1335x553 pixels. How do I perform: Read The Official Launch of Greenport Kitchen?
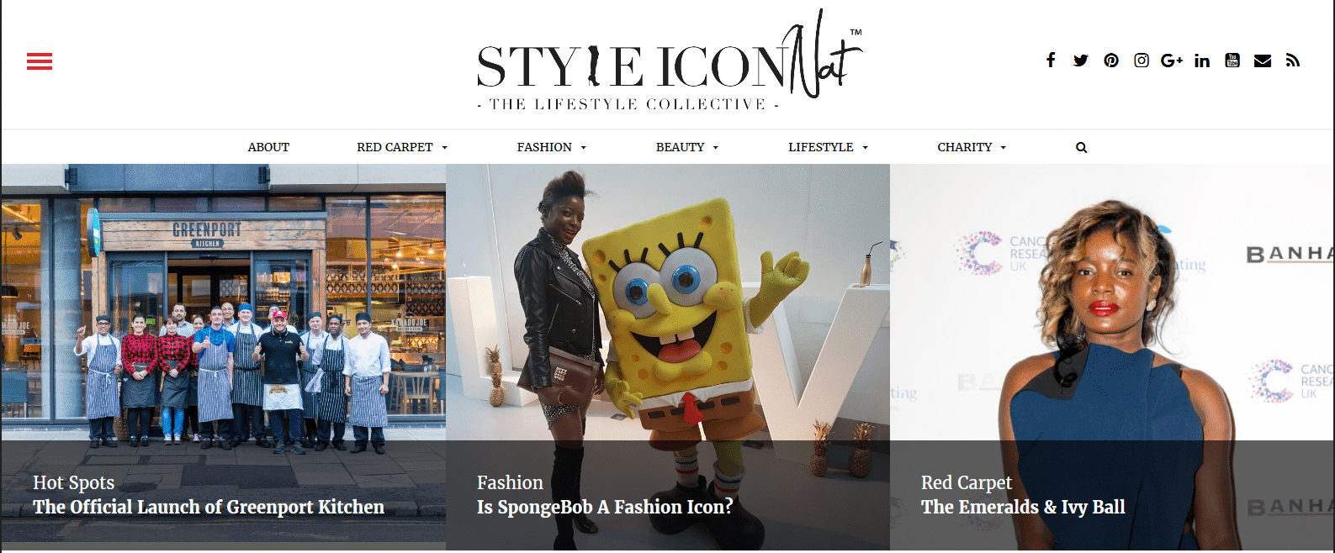click(x=209, y=507)
